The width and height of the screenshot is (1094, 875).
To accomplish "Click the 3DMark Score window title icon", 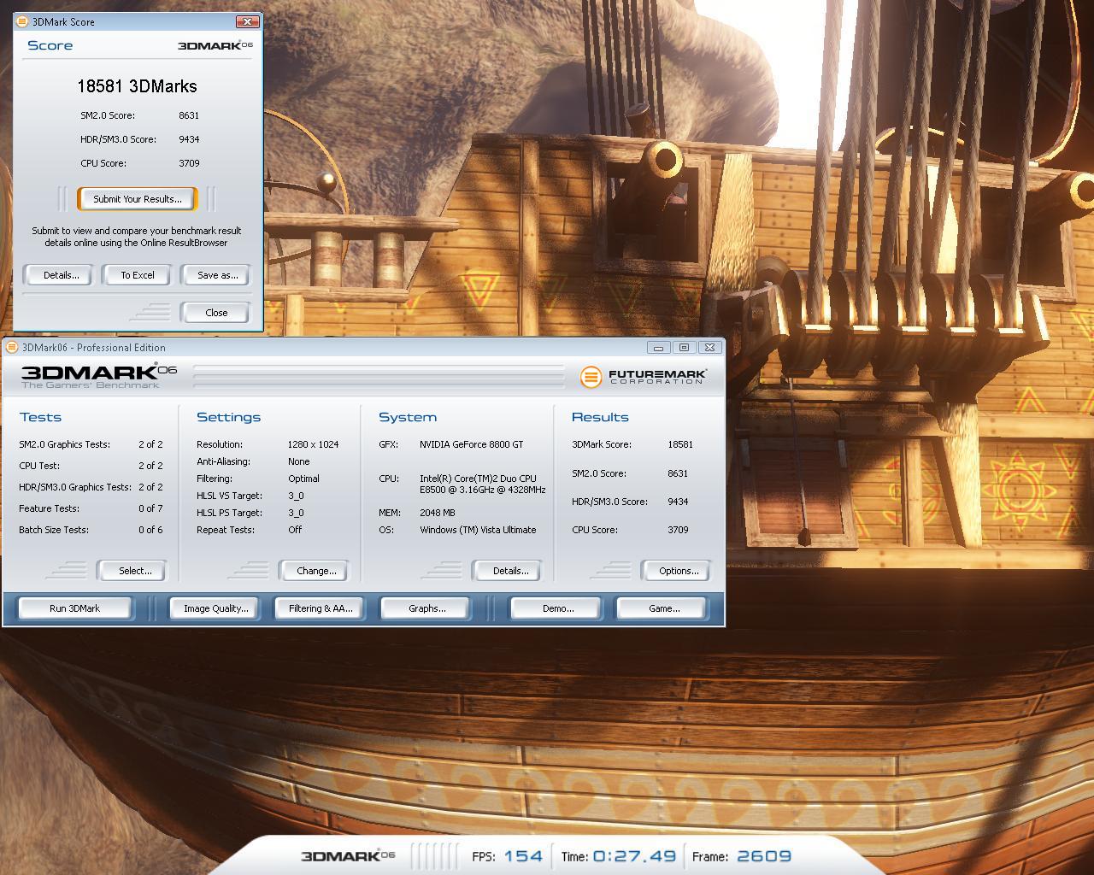I will click(x=22, y=21).
